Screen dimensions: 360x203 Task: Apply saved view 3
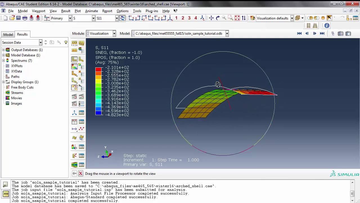click(x=189, y=18)
